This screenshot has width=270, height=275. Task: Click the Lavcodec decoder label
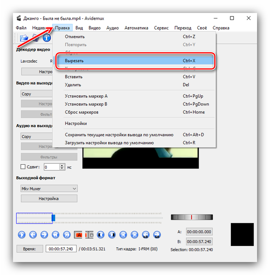pos(29,61)
